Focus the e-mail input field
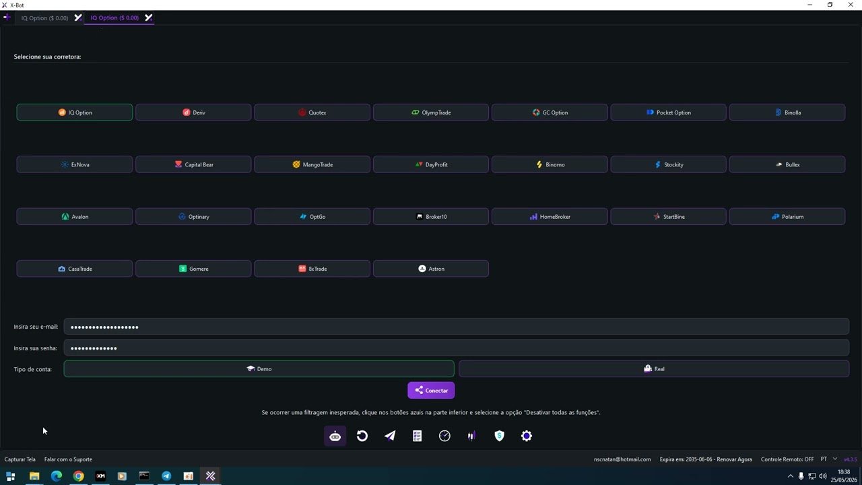Image resolution: width=862 pixels, height=485 pixels. (456, 327)
